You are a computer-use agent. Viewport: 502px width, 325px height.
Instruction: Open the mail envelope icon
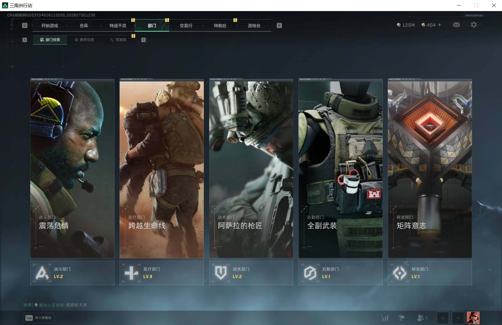coord(456,25)
